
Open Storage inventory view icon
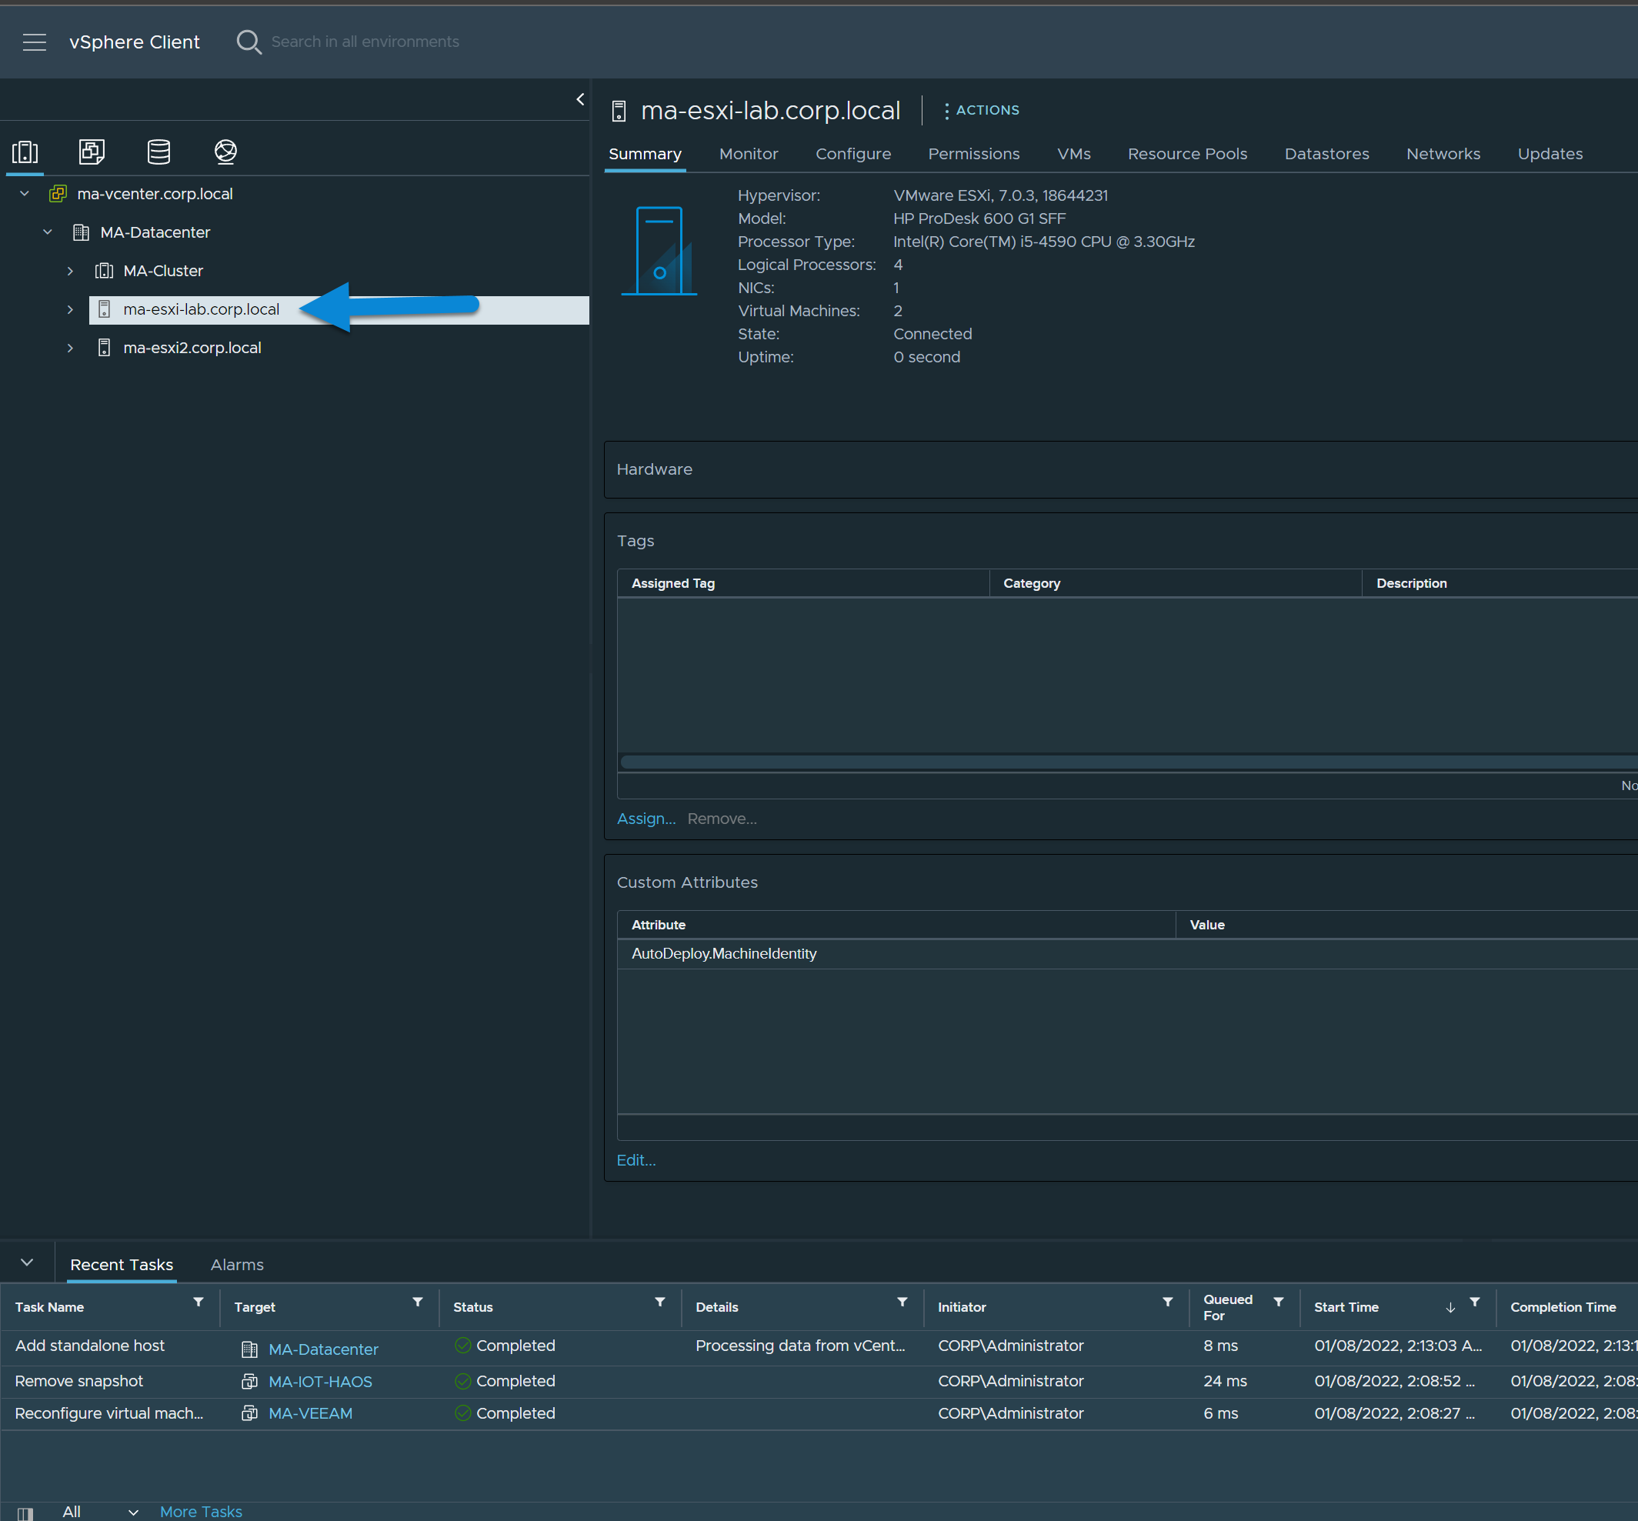[x=158, y=152]
